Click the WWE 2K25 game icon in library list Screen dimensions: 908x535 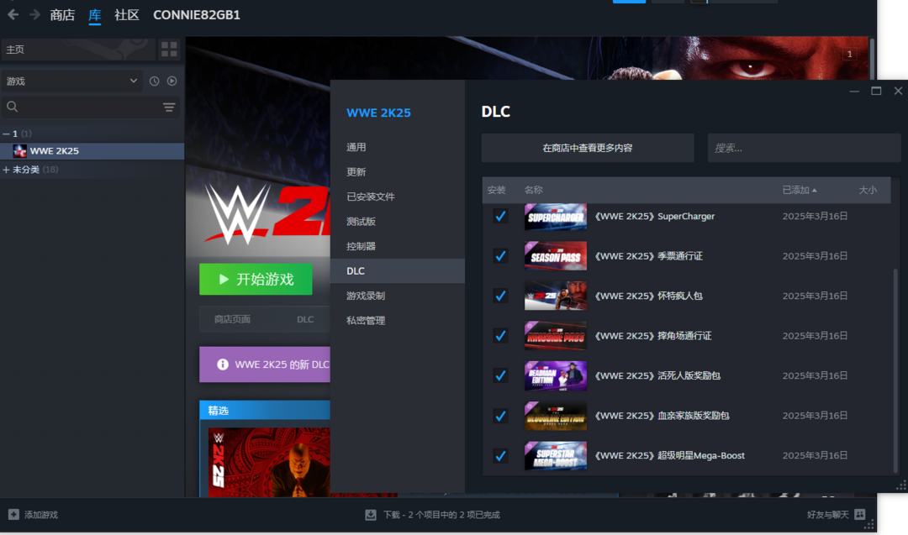click(19, 151)
